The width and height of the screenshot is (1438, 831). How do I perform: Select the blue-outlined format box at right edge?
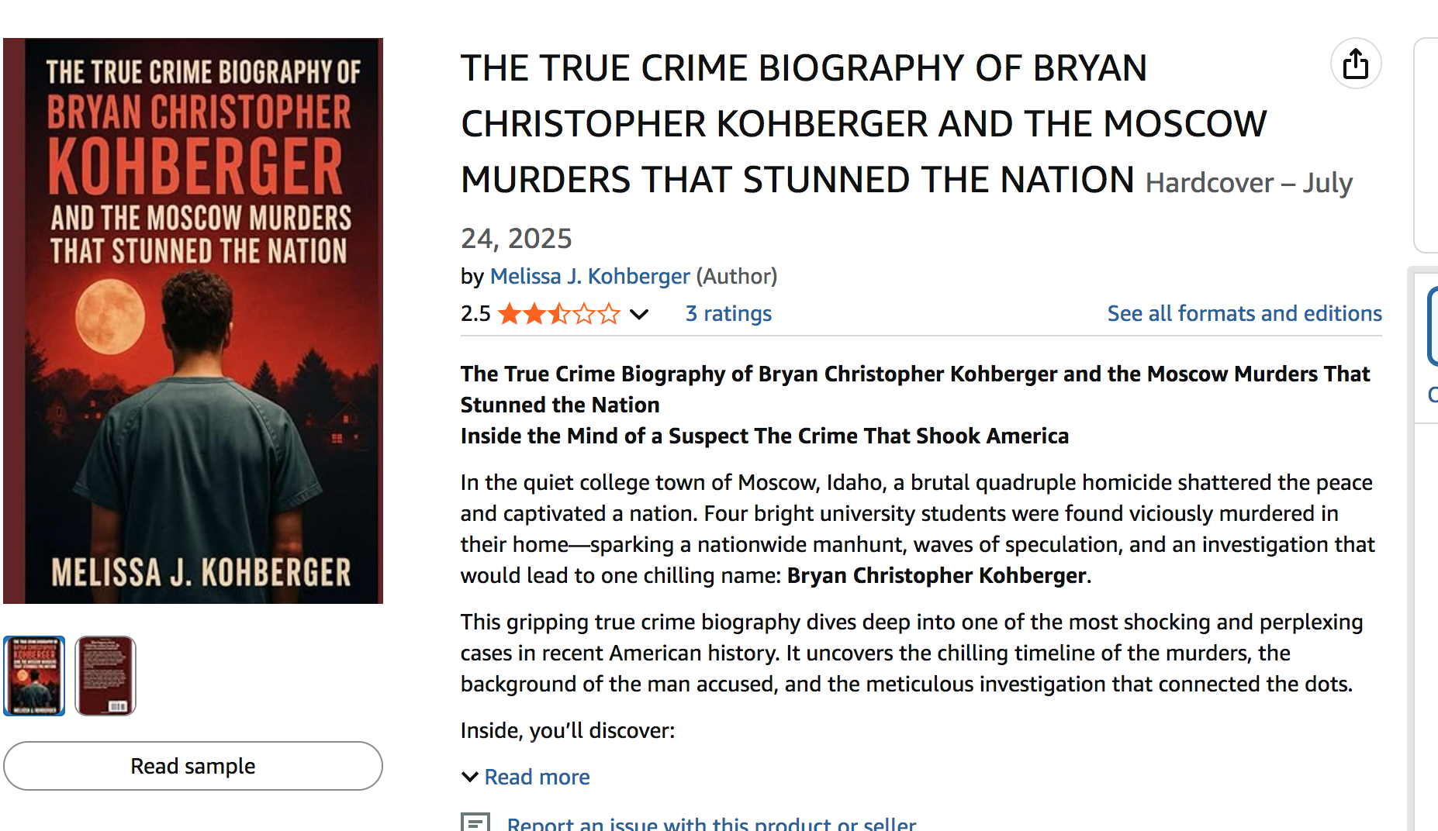click(1433, 326)
